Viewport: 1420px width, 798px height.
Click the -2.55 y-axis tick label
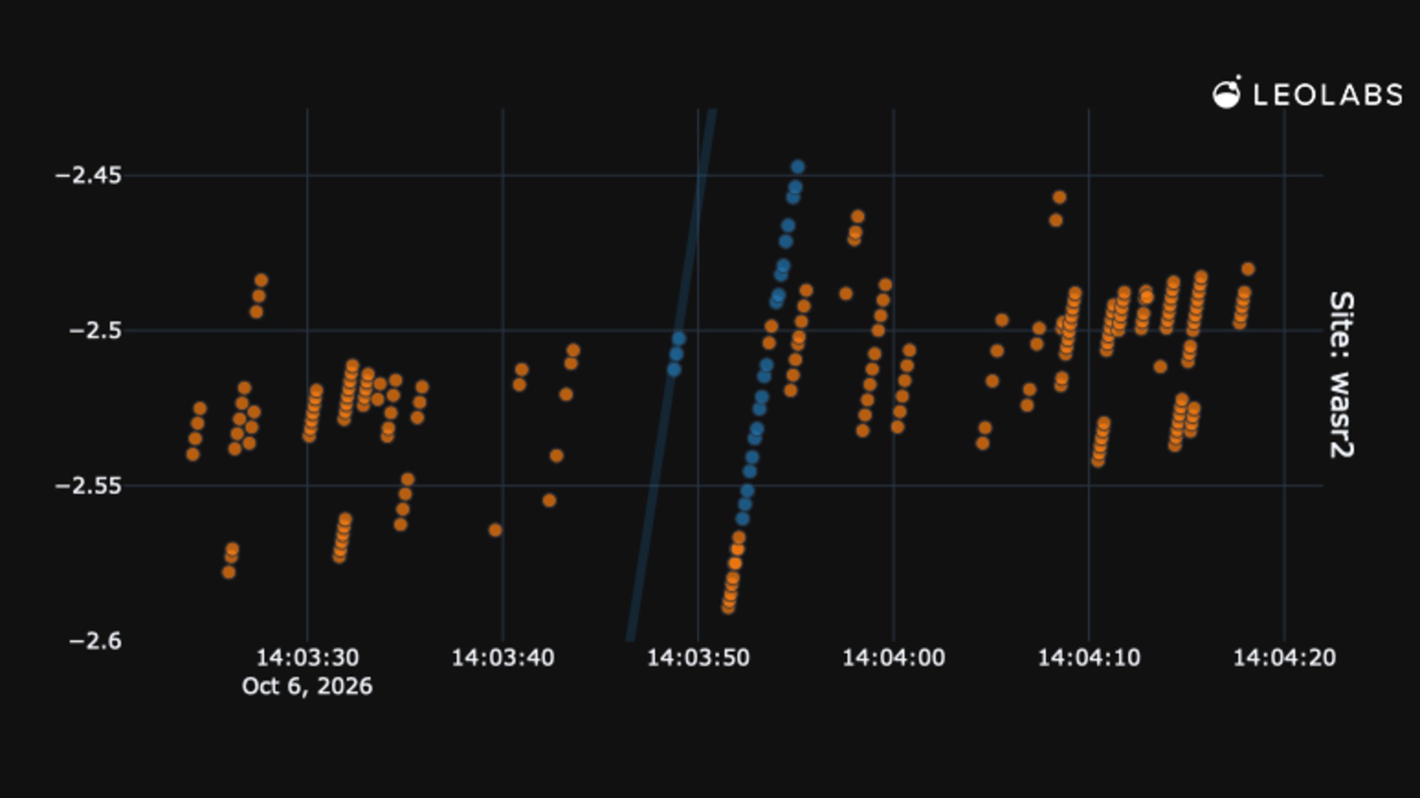tap(89, 486)
